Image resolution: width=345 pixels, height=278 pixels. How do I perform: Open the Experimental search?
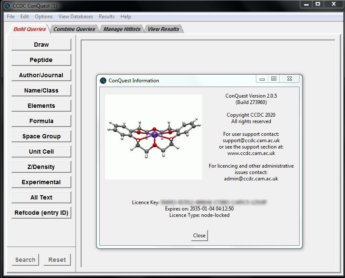(41, 182)
